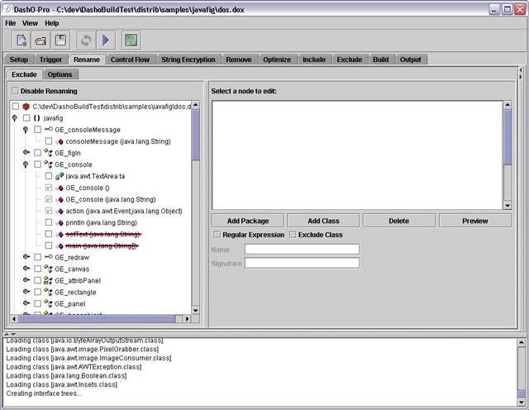
Task: Click the consoleMessage method diamond icon
Action: [60, 141]
